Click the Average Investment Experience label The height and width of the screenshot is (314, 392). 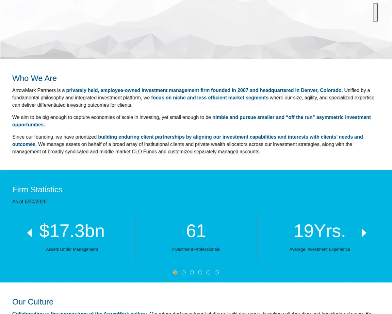320,249
